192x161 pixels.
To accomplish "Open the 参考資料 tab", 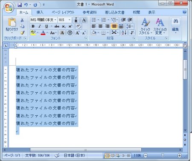I will click(90, 12).
